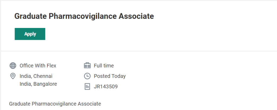Click the Office With Flex label
Image resolution: width=277 pixels, height=110 pixels.
click(x=38, y=66)
